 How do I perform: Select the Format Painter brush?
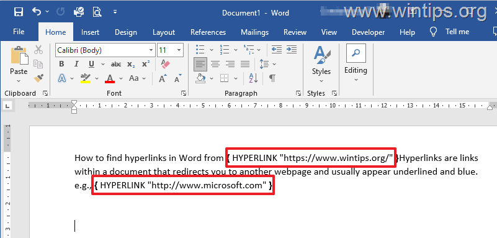(x=38, y=78)
